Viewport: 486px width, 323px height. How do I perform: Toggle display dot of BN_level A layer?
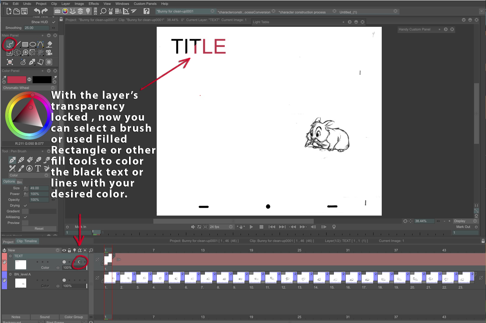pyautogui.click(x=64, y=280)
